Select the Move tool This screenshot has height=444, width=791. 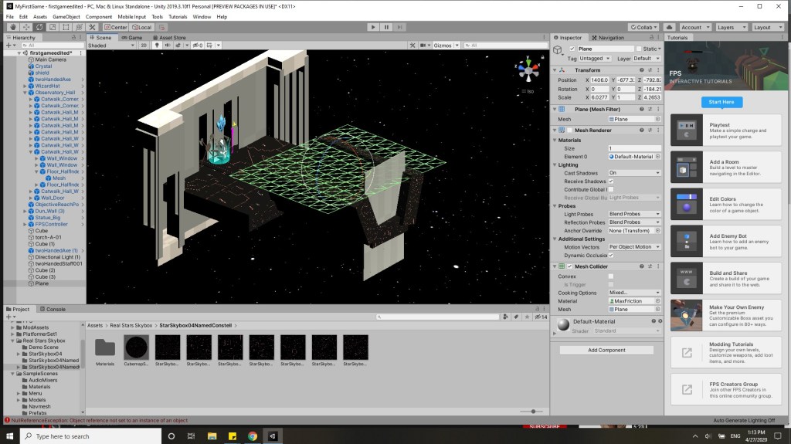pos(25,27)
